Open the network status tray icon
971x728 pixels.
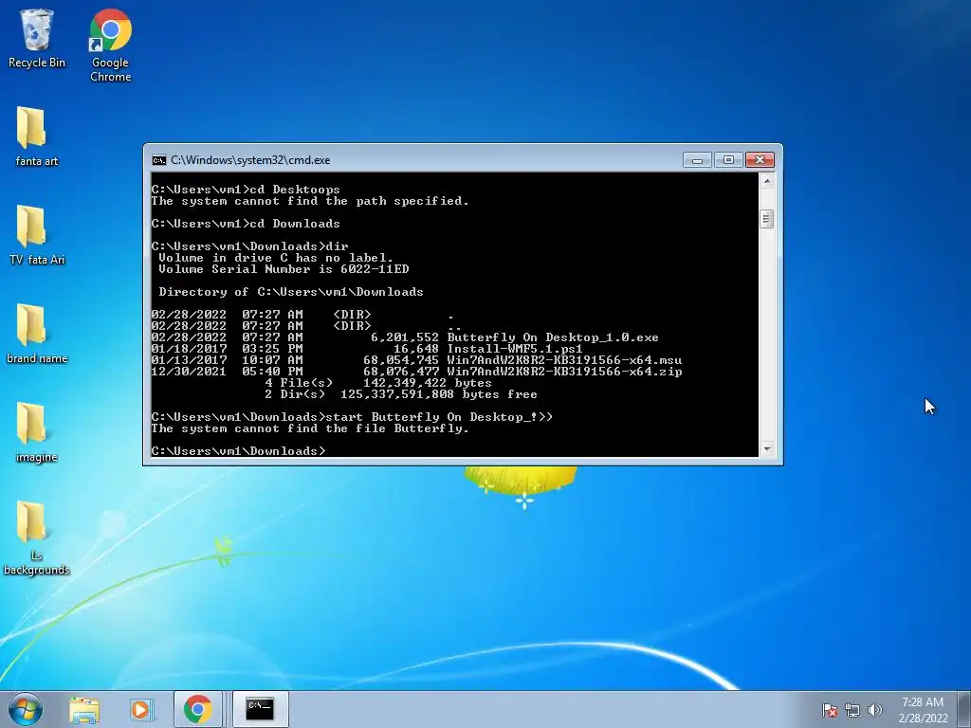click(x=852, y=710)
